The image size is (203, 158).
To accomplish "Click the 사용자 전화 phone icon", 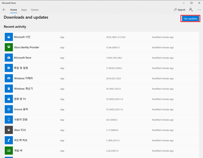I will [x=9, y=120].
